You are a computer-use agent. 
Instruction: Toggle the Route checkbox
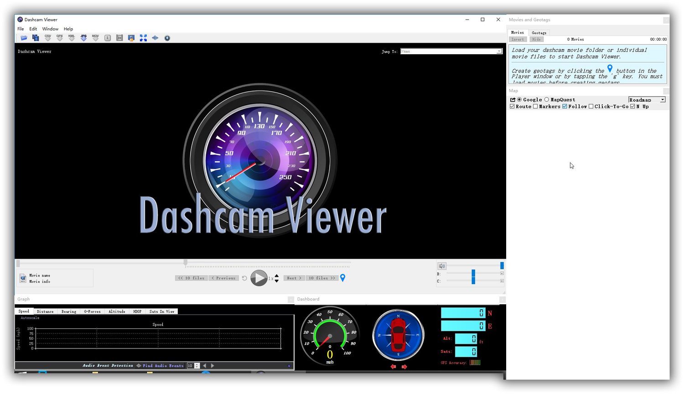coord(512,107)
